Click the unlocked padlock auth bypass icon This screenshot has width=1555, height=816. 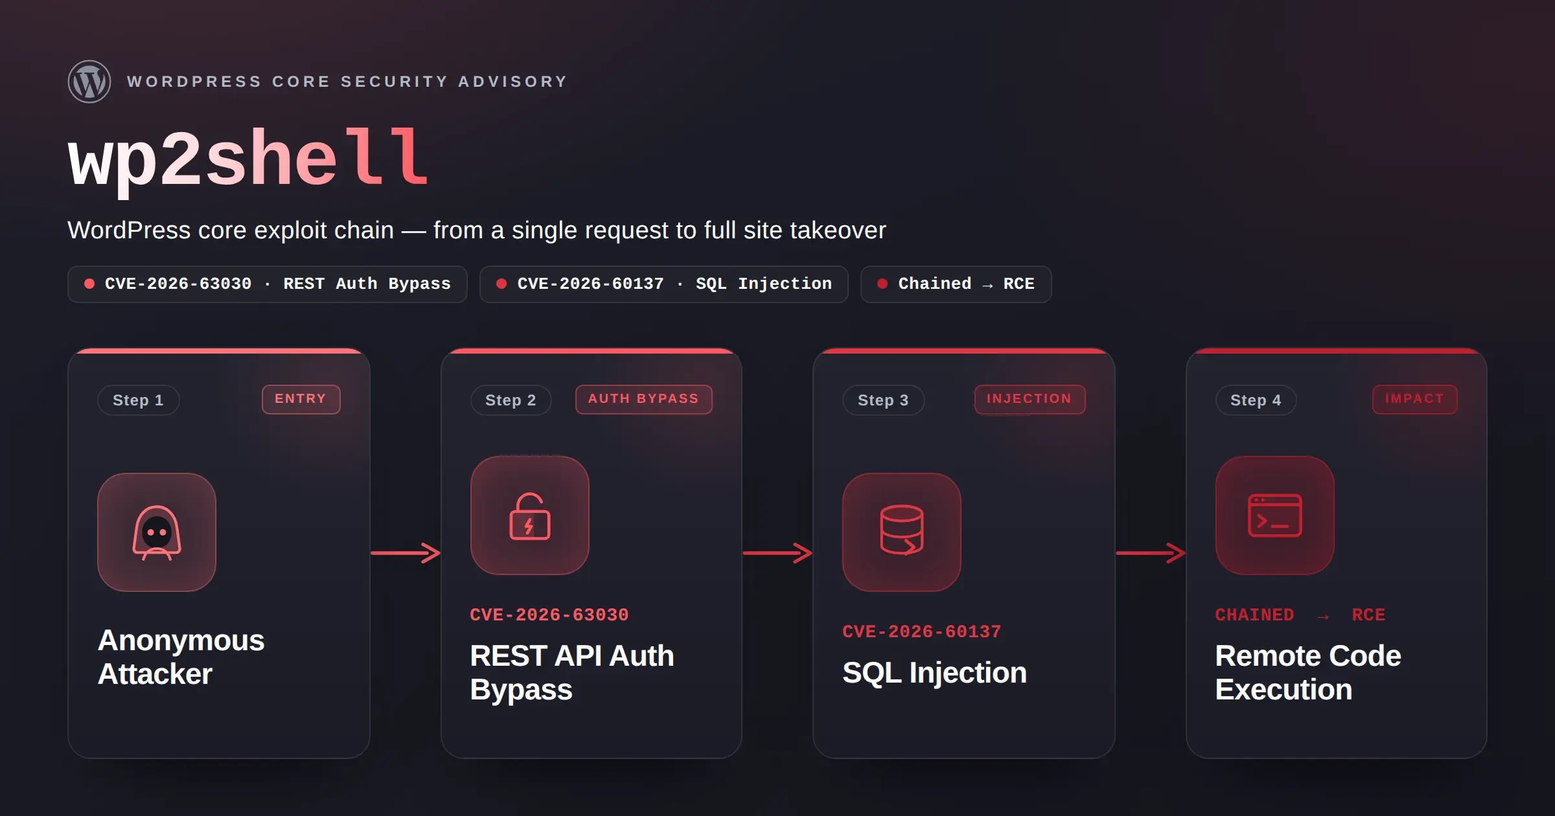click(530, 516)
